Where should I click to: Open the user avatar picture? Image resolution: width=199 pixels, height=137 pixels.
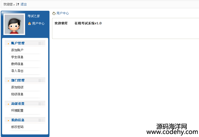[14, 24]
